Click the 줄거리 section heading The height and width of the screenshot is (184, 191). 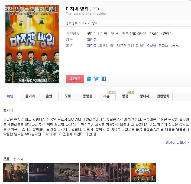pyautogui.click(x=8, y=110)
